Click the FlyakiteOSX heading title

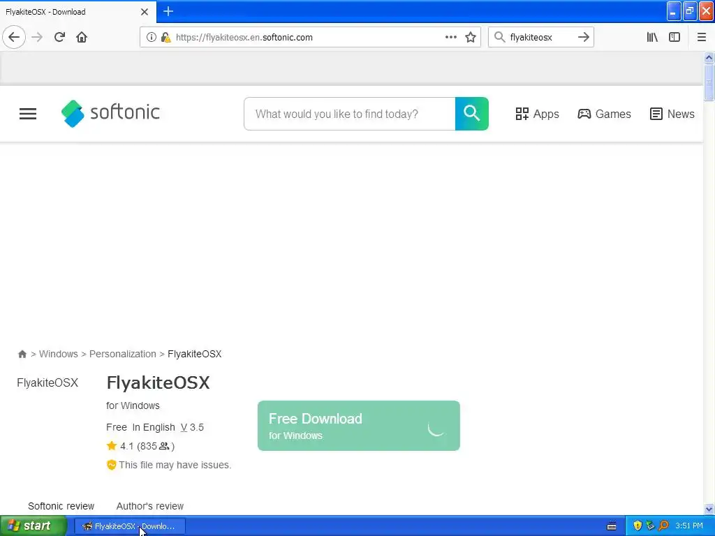[x=159, y=382]
